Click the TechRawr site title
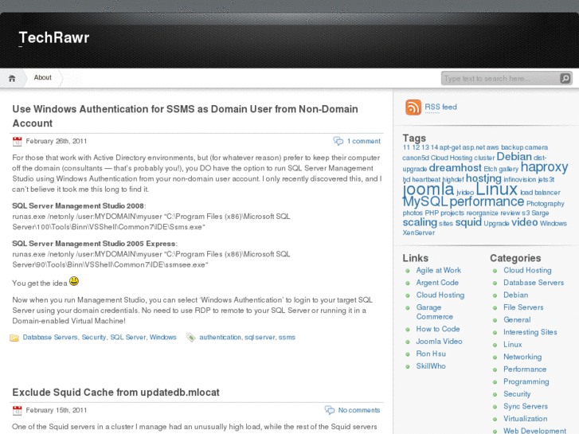The image size is (579, 434). (54, 37)
